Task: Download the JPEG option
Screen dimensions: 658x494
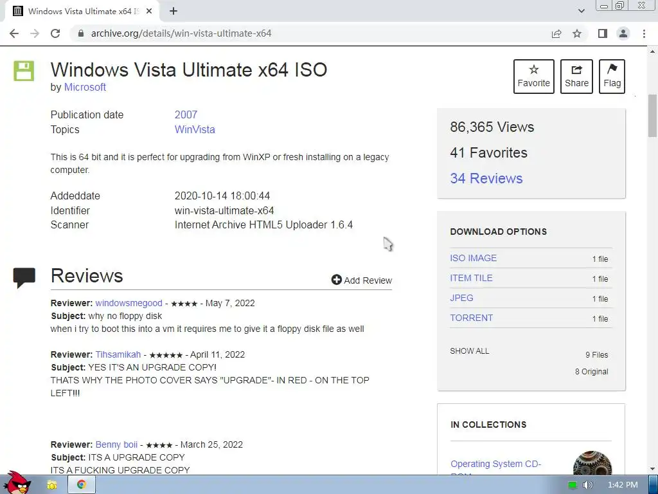Action: point(461,298)
